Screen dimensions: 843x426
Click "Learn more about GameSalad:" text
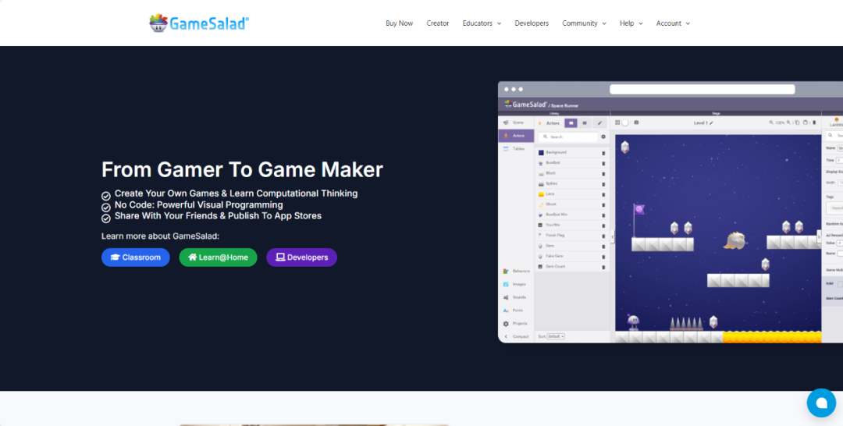tap(160, 236)
